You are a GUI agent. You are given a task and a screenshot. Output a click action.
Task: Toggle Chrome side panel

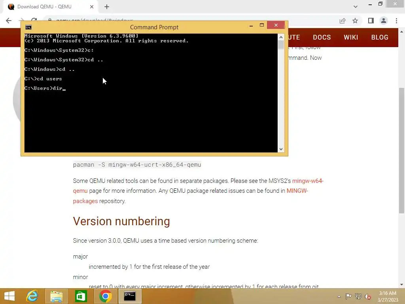(x=371, y=21)
